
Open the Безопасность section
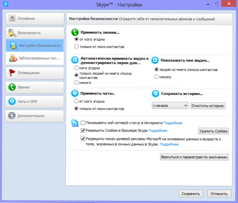[x=35, y=33]
